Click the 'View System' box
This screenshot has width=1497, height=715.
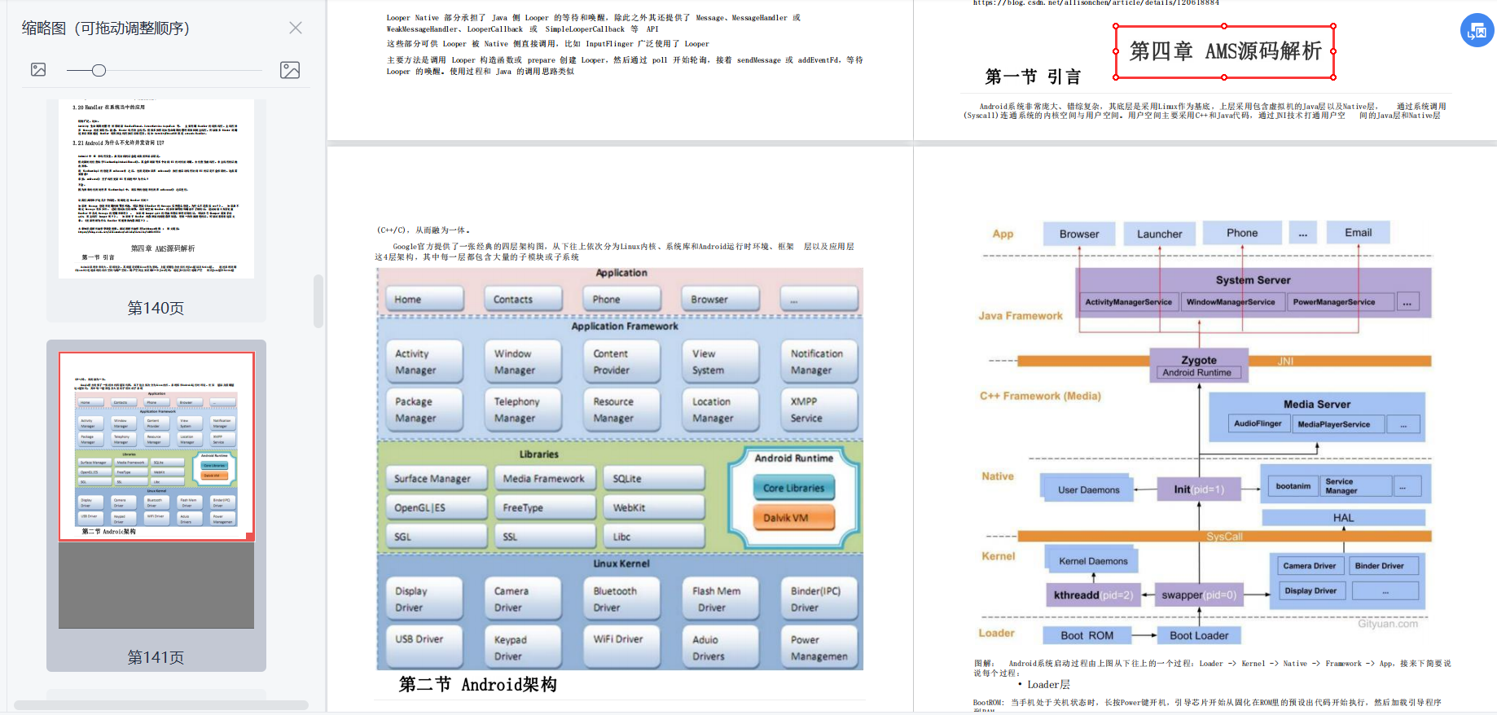pos(720,362)
